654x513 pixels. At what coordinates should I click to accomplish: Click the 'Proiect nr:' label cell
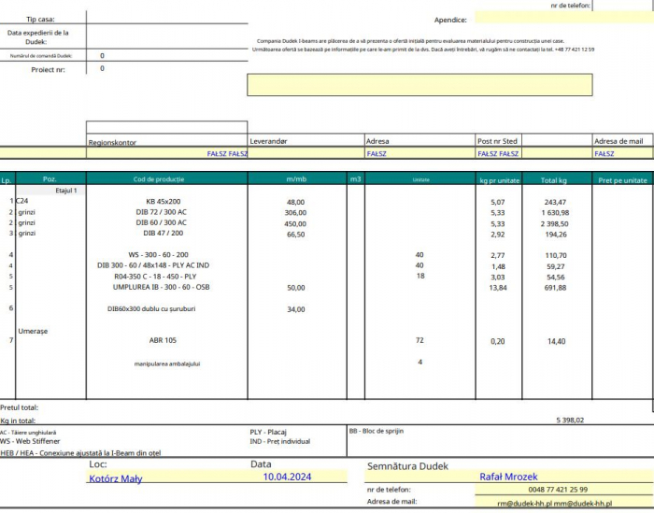click(x=49, y=68)
